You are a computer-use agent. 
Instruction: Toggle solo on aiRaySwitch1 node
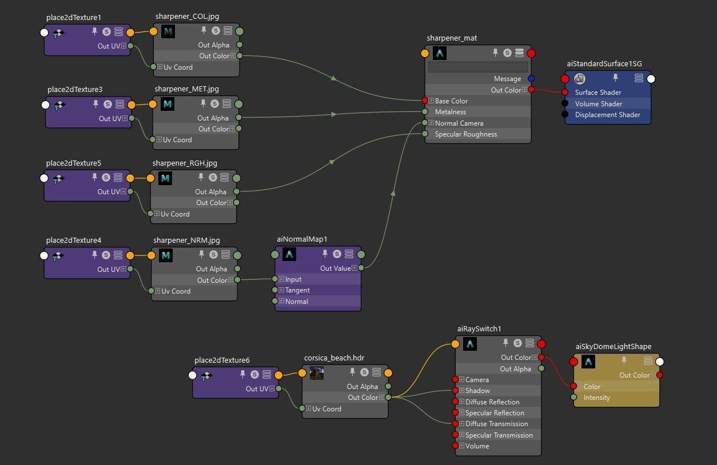point(517,343)
